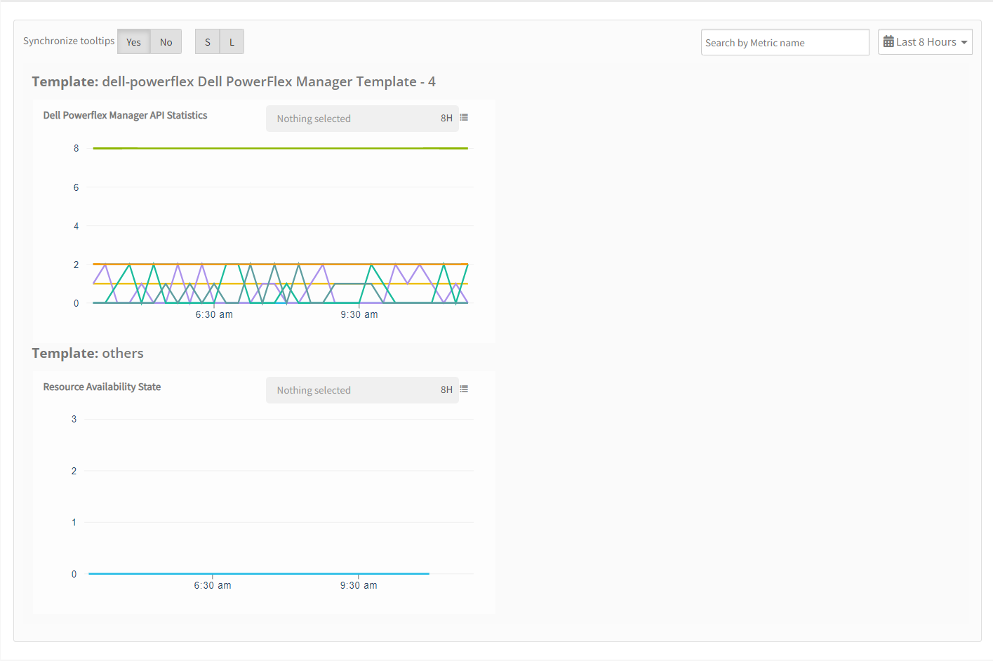Click the calendar icon beside Last 8 Hours
Image resolution: width=993 pixels, height=661 pixels.
point(888,42)
